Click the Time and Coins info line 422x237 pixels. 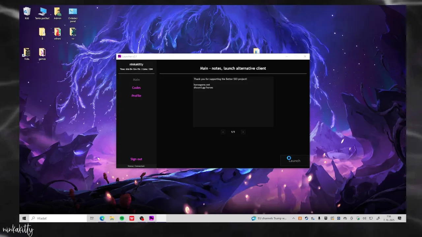point(136,69)
